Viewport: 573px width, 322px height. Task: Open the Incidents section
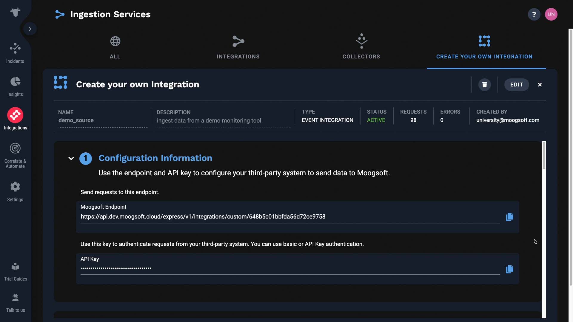(15, 53)
